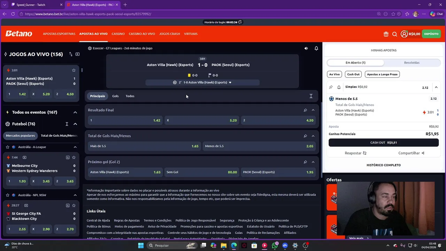The height and width of the screenshot is (251, 446).
Task: Select Total de Gols Mais/Menos sidebar chip
Action: pyautogui.click(x=59, y=136)
